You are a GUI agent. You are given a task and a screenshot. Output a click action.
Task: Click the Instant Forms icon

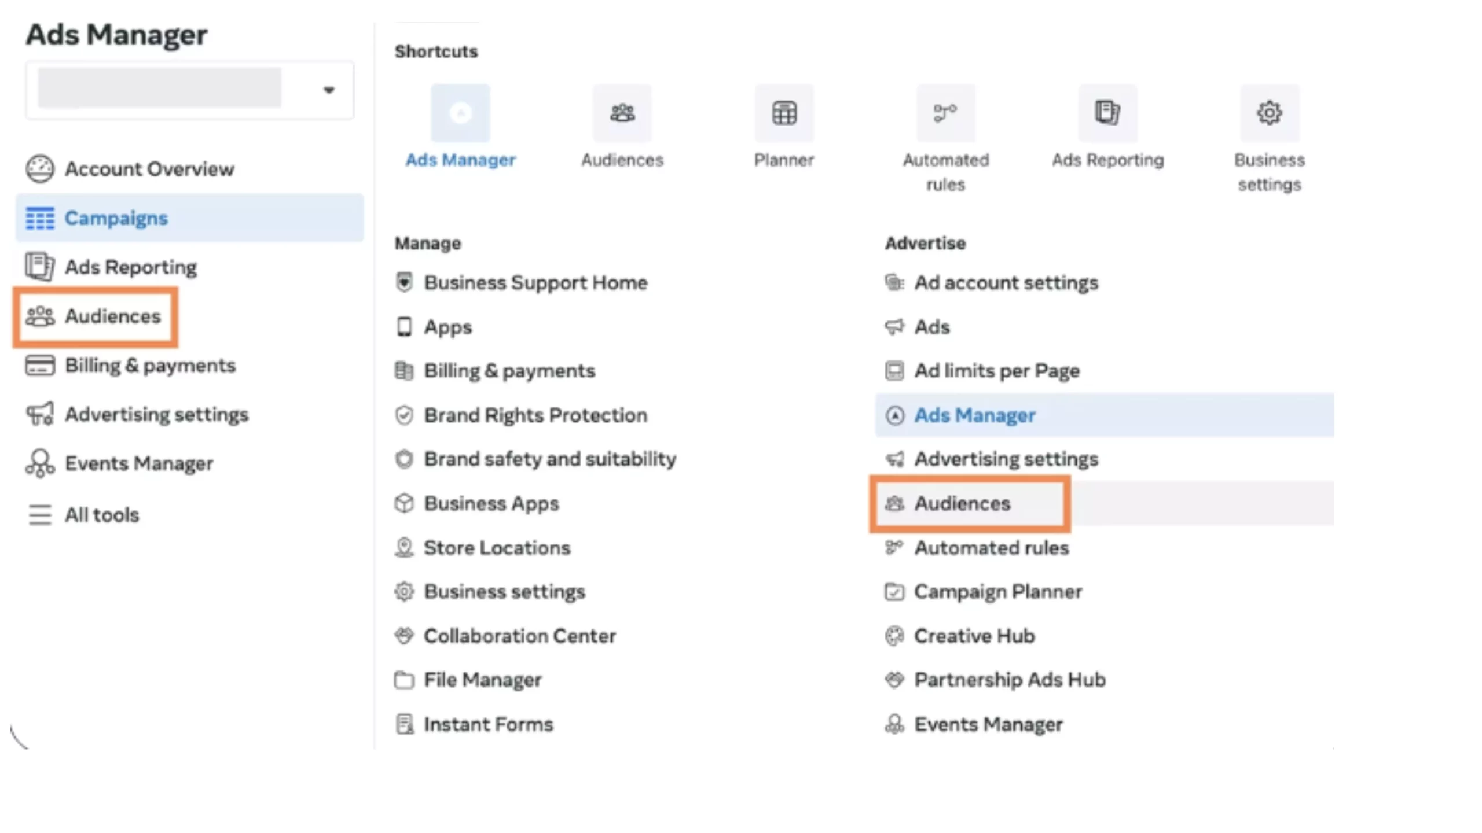[x=404, y=724]
